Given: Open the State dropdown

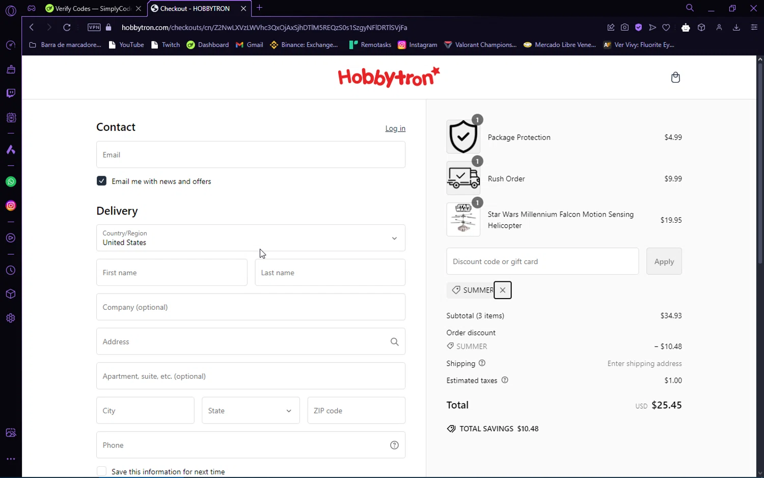Looking at the screenshot, I should coord(251,411).
